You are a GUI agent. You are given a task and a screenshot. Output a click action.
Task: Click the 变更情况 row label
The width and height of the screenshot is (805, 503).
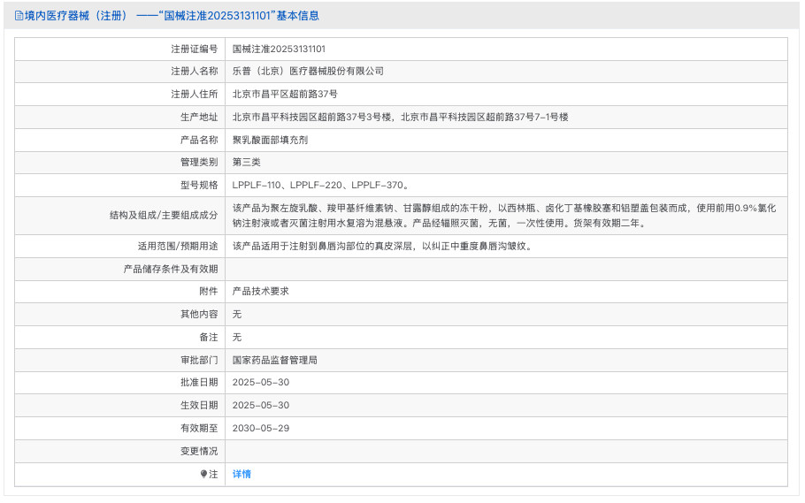198,452
